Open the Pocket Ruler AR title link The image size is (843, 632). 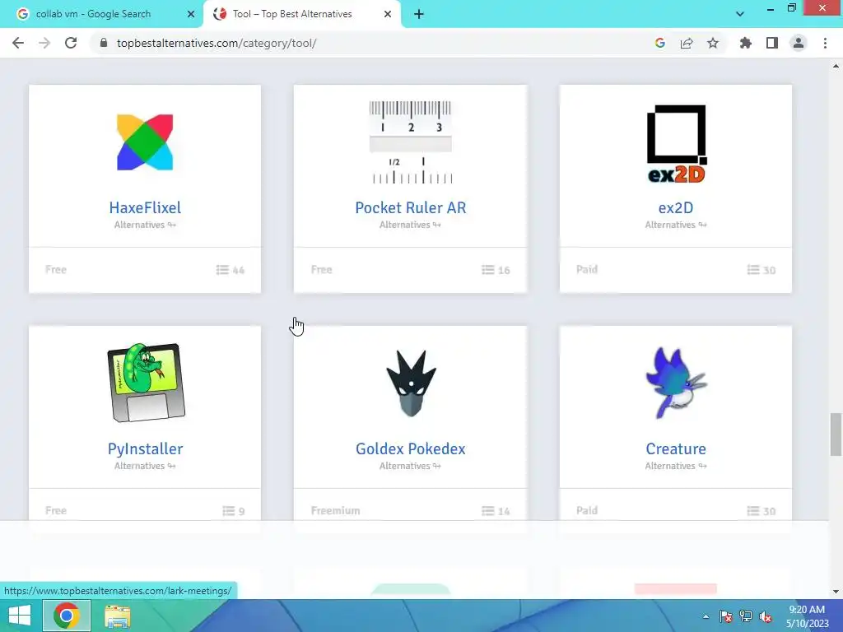tap(411, 208)
